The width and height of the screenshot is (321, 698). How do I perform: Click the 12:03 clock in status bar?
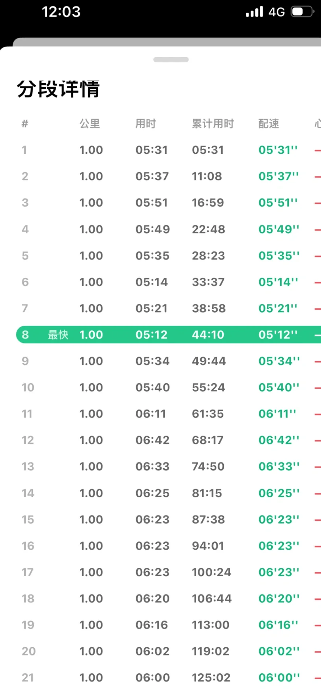(x=61, y=12)
